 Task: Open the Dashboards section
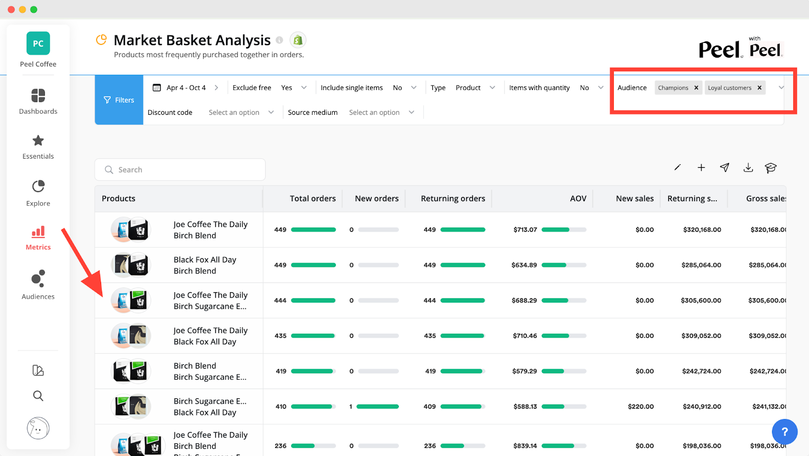pos(38,101)
